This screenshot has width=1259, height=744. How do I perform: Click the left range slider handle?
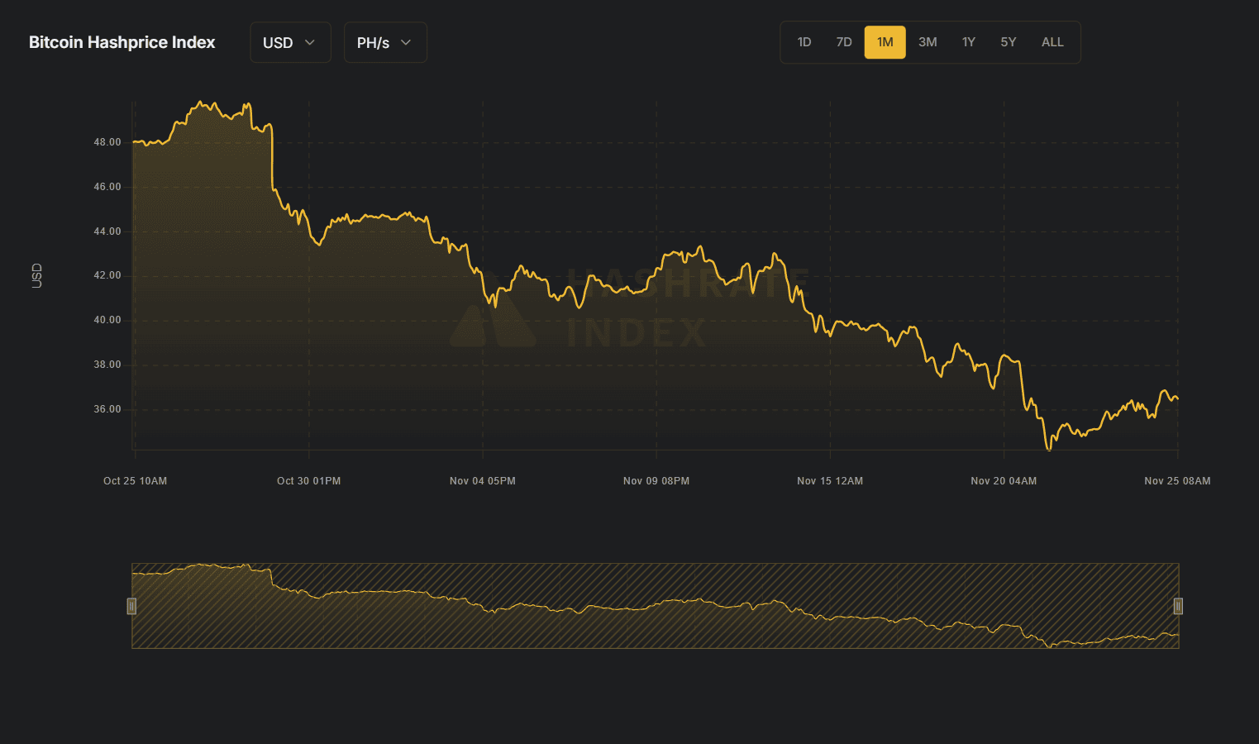point(131,606)
